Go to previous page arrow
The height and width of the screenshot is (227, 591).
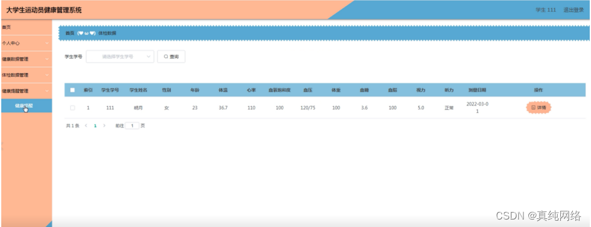[x=86, y=126]
